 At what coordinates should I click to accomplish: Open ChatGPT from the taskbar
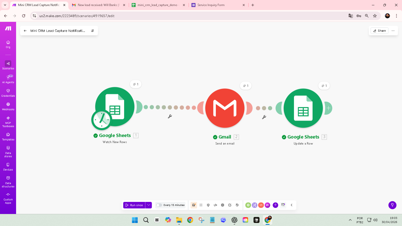[x=234, y=220]
